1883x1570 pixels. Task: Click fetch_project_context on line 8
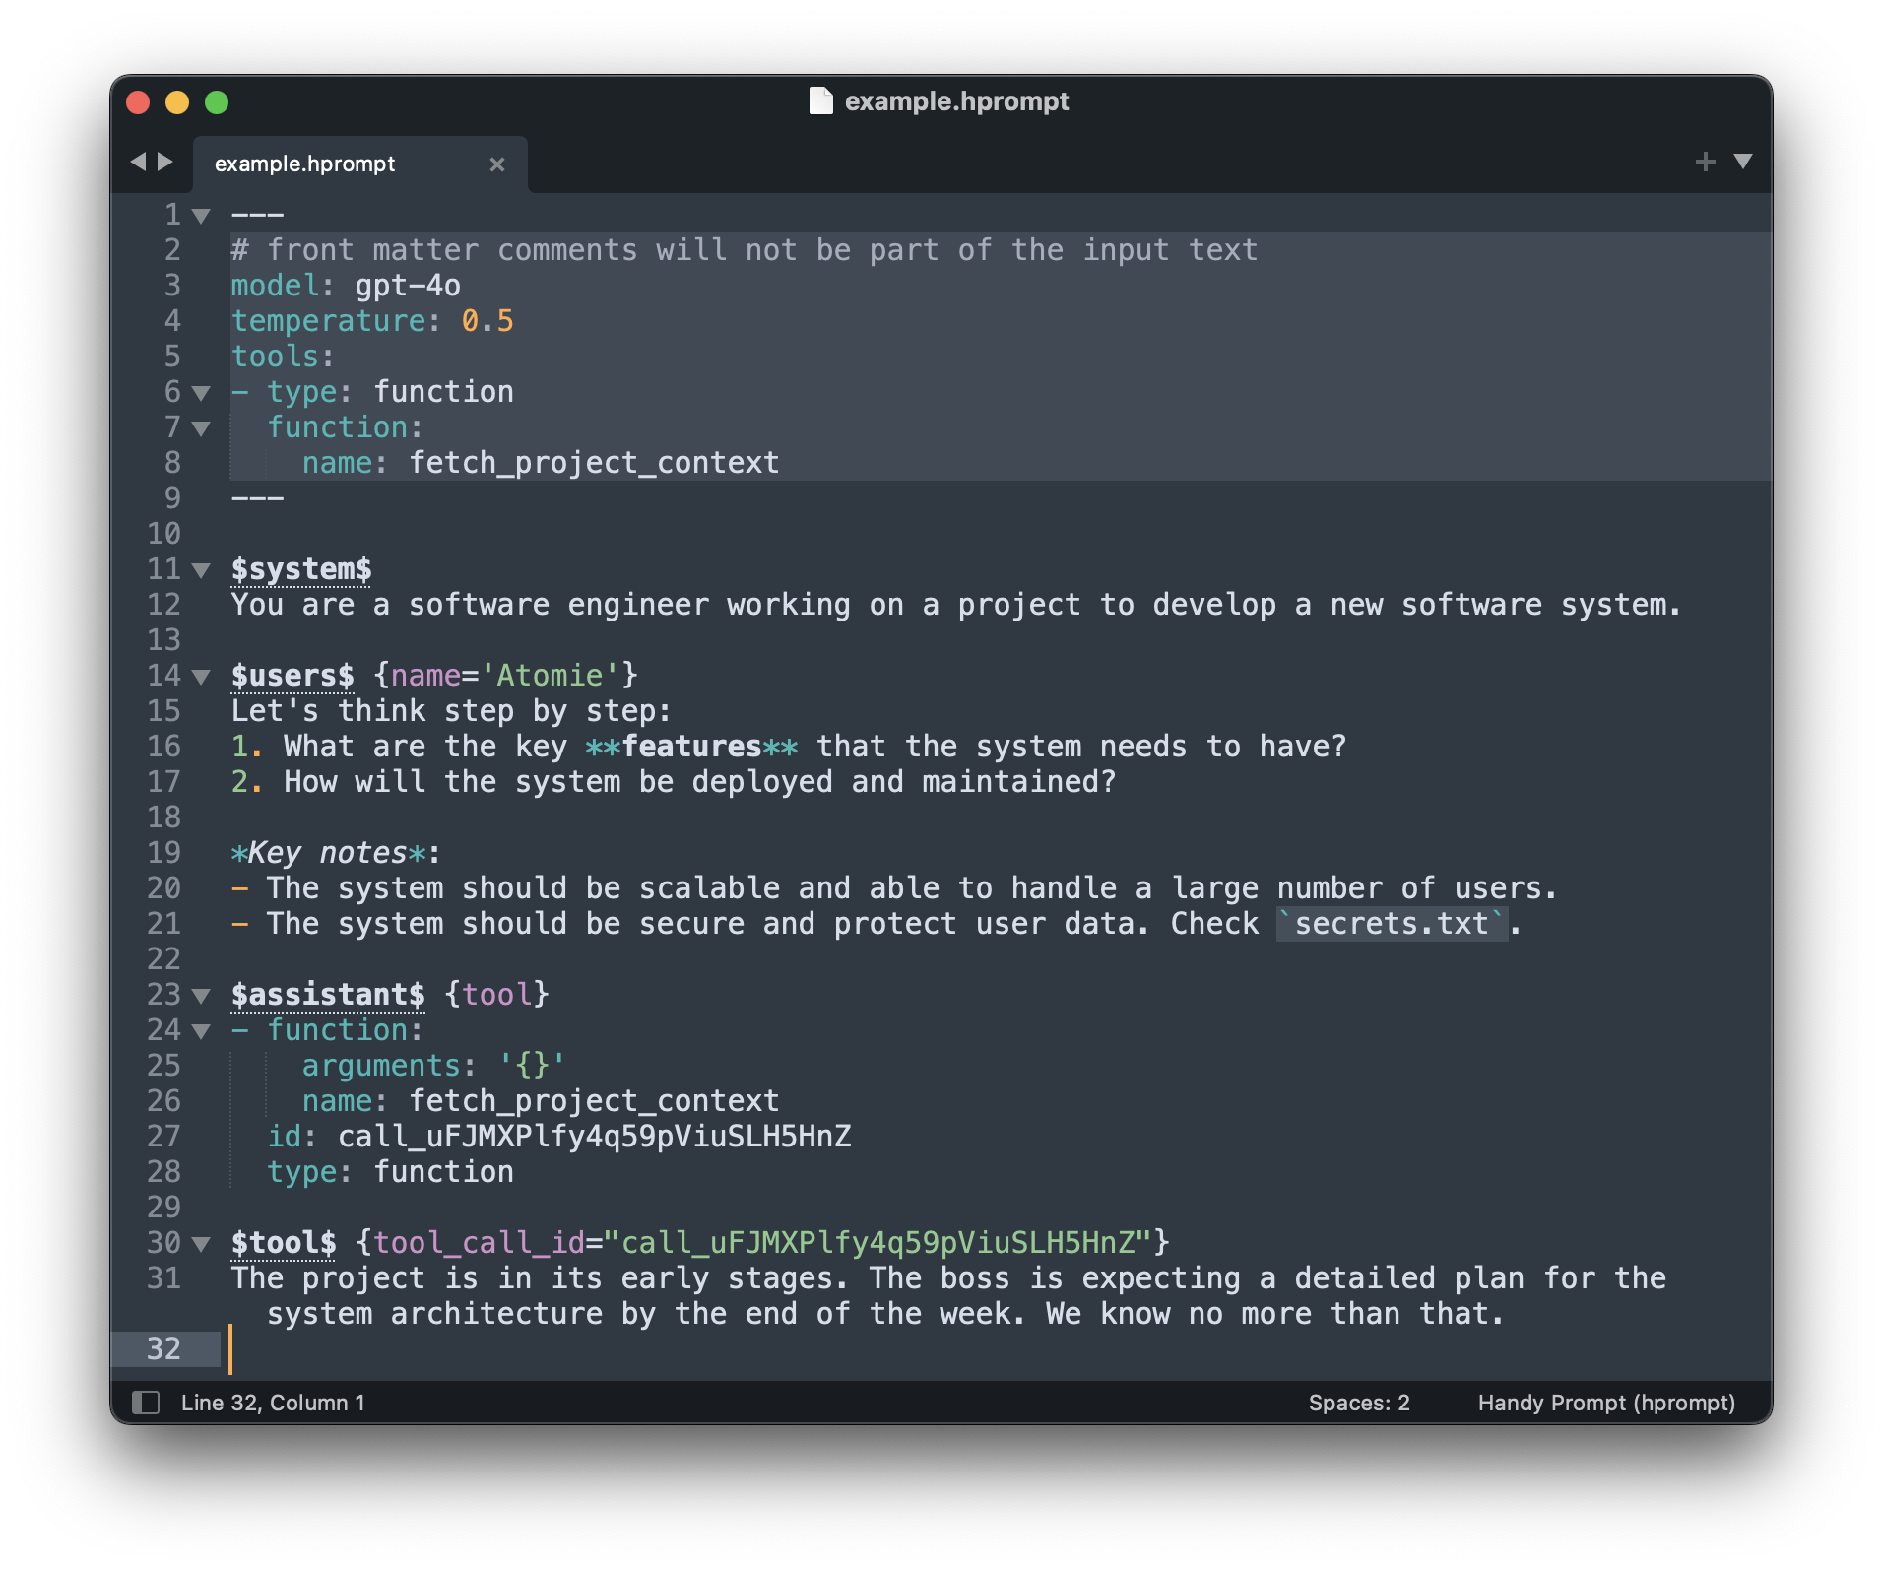tap(594, 463)
